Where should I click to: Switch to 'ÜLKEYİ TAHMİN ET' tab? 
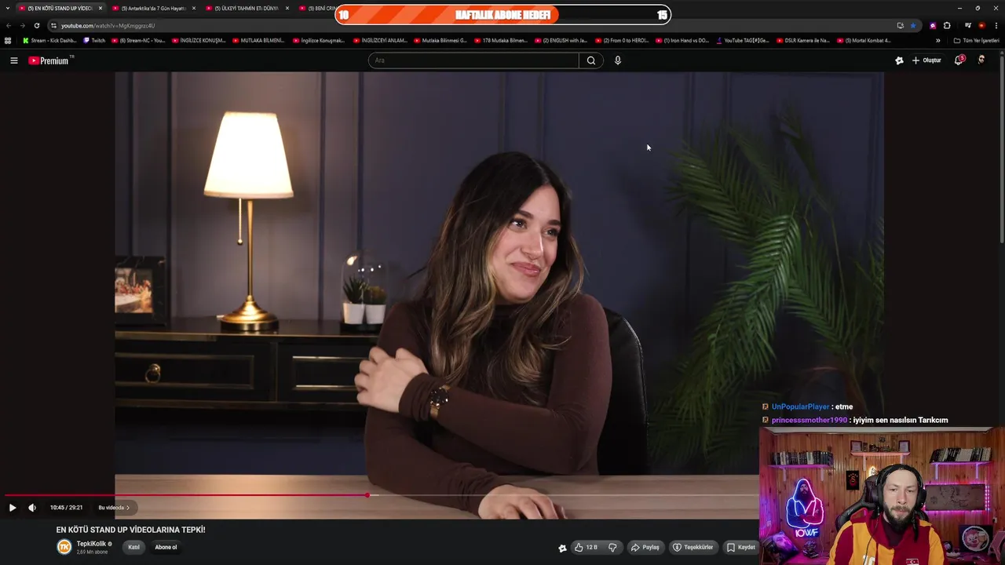pyautogui.click(x=247, y=8)
